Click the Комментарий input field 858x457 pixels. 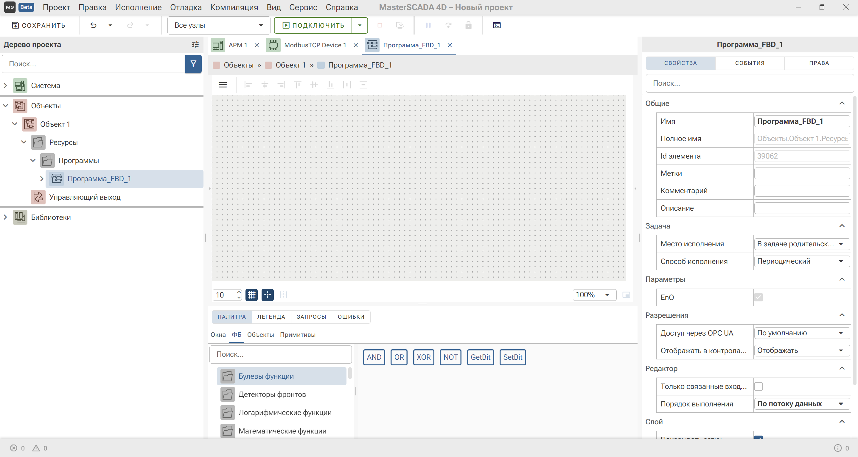(x=802, y=191)
